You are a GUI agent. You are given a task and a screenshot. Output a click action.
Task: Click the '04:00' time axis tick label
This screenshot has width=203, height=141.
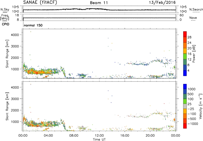point(48,136)
